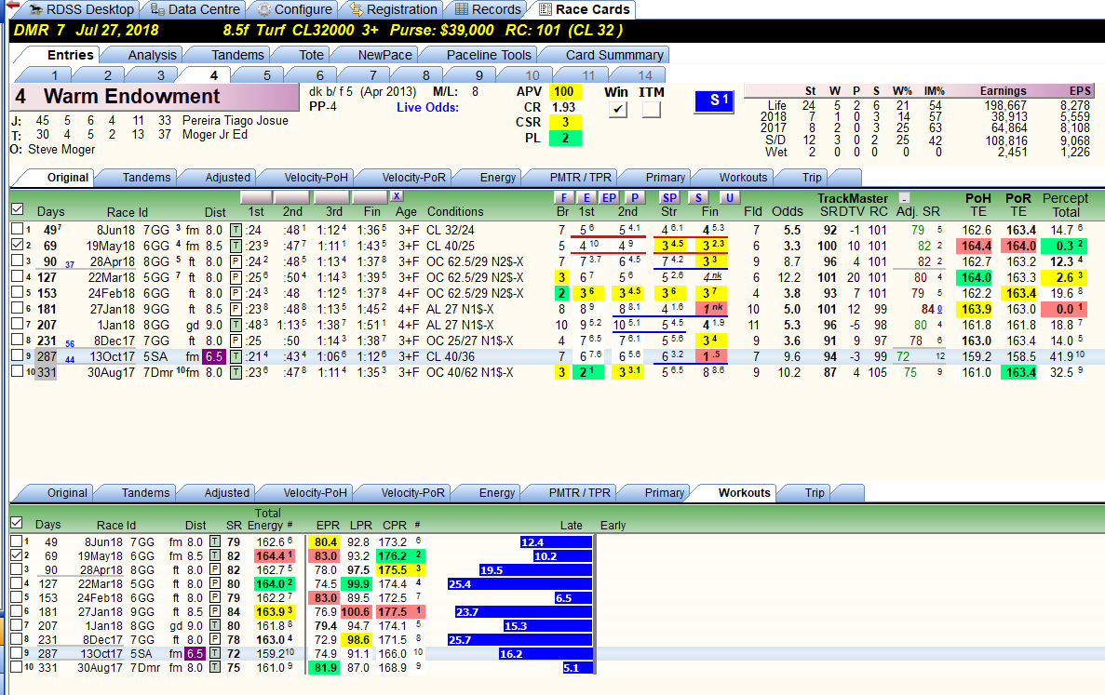
Task: Click the EP running style filter button
Action: (609, 198)
